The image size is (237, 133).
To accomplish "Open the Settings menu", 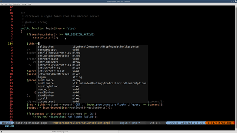I will point(24,4).
